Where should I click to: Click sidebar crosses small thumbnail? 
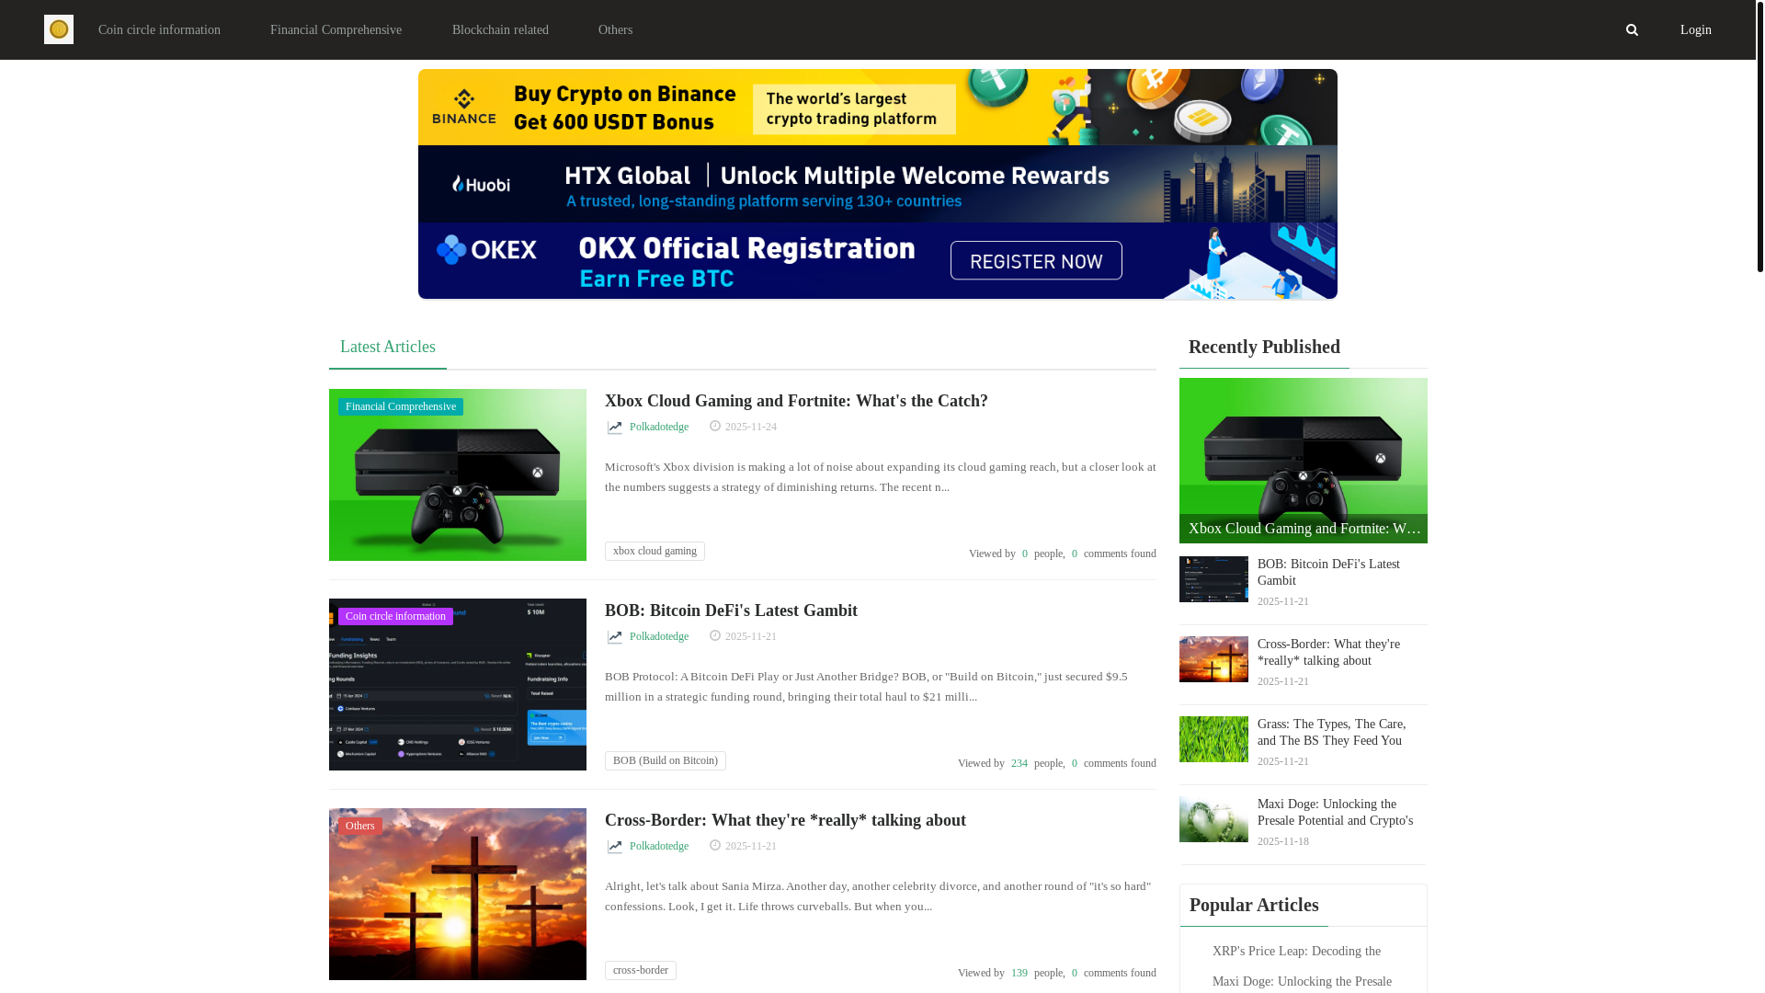coord(1213,659)
